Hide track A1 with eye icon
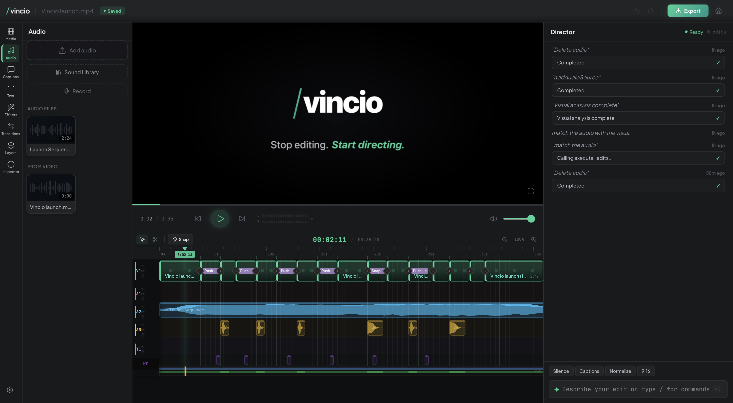The image size is (733, 403). coord(143,289)
